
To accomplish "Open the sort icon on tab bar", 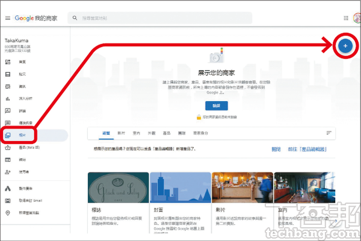I will tap(329, 133).
